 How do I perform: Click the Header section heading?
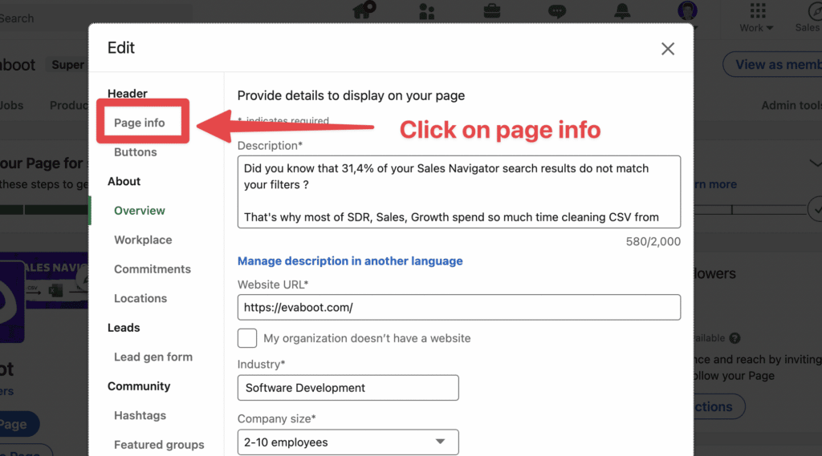point(128,93)
